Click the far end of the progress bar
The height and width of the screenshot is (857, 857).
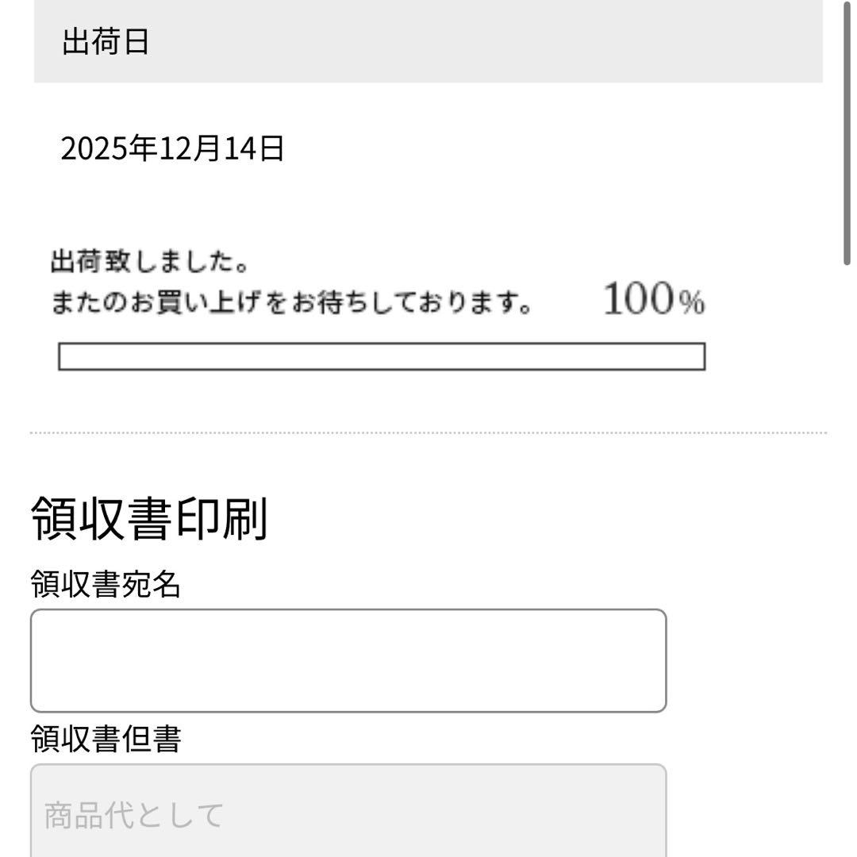698,357
